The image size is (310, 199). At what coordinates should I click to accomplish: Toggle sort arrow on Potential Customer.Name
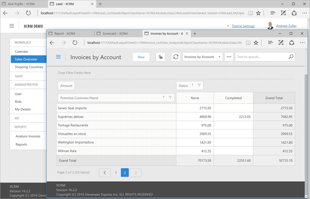coord(164,97)
